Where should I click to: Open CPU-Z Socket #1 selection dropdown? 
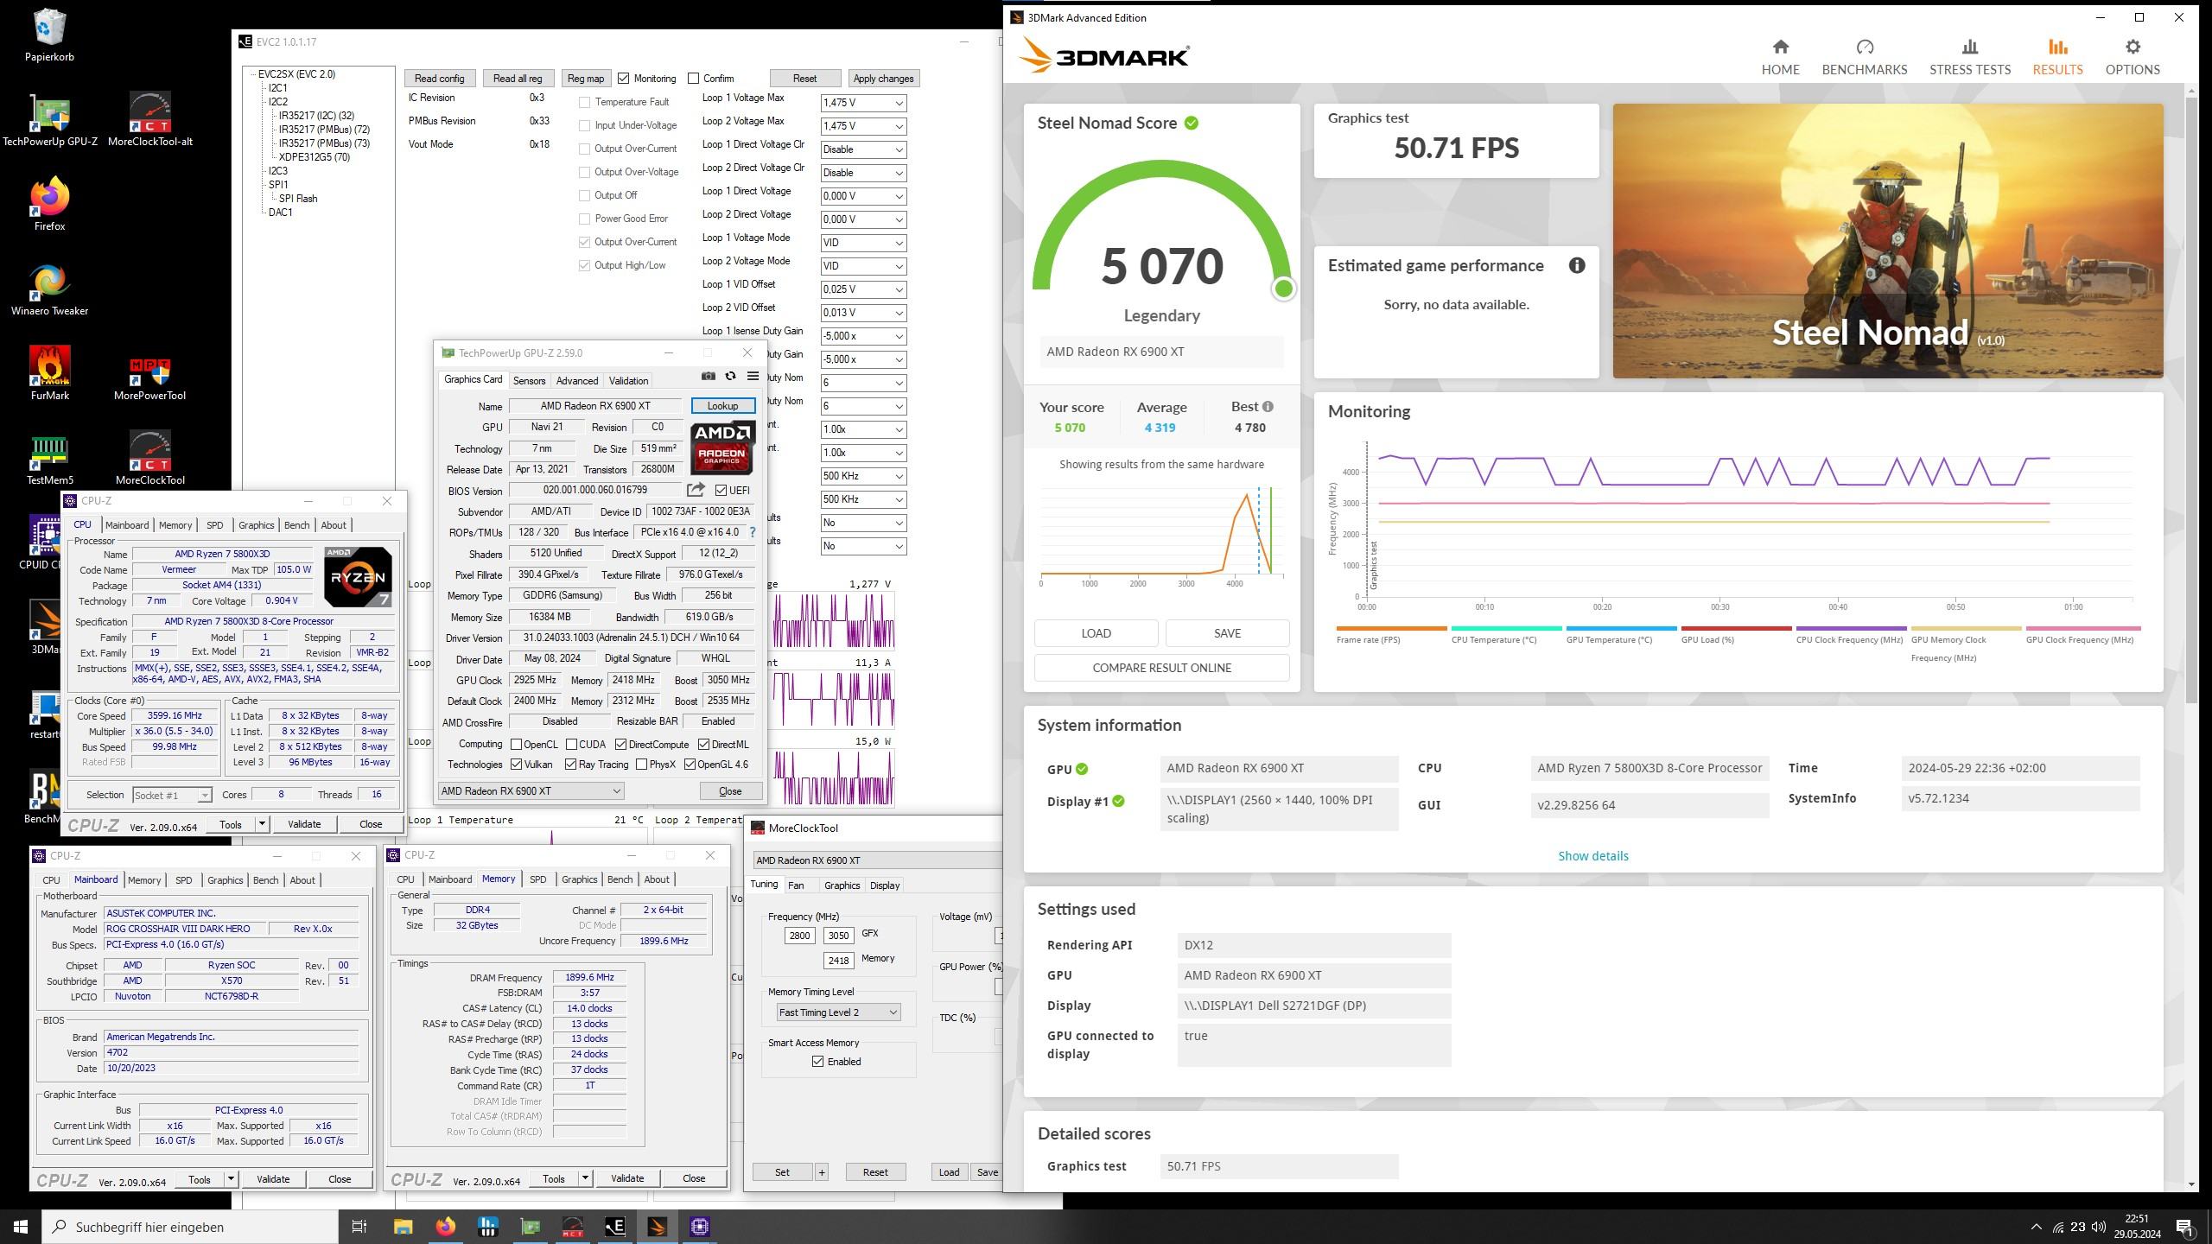click(x=172, y=795)
